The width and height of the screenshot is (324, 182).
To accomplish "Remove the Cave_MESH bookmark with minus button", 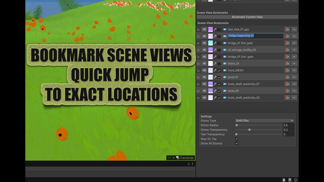I will tap(294, 70).
